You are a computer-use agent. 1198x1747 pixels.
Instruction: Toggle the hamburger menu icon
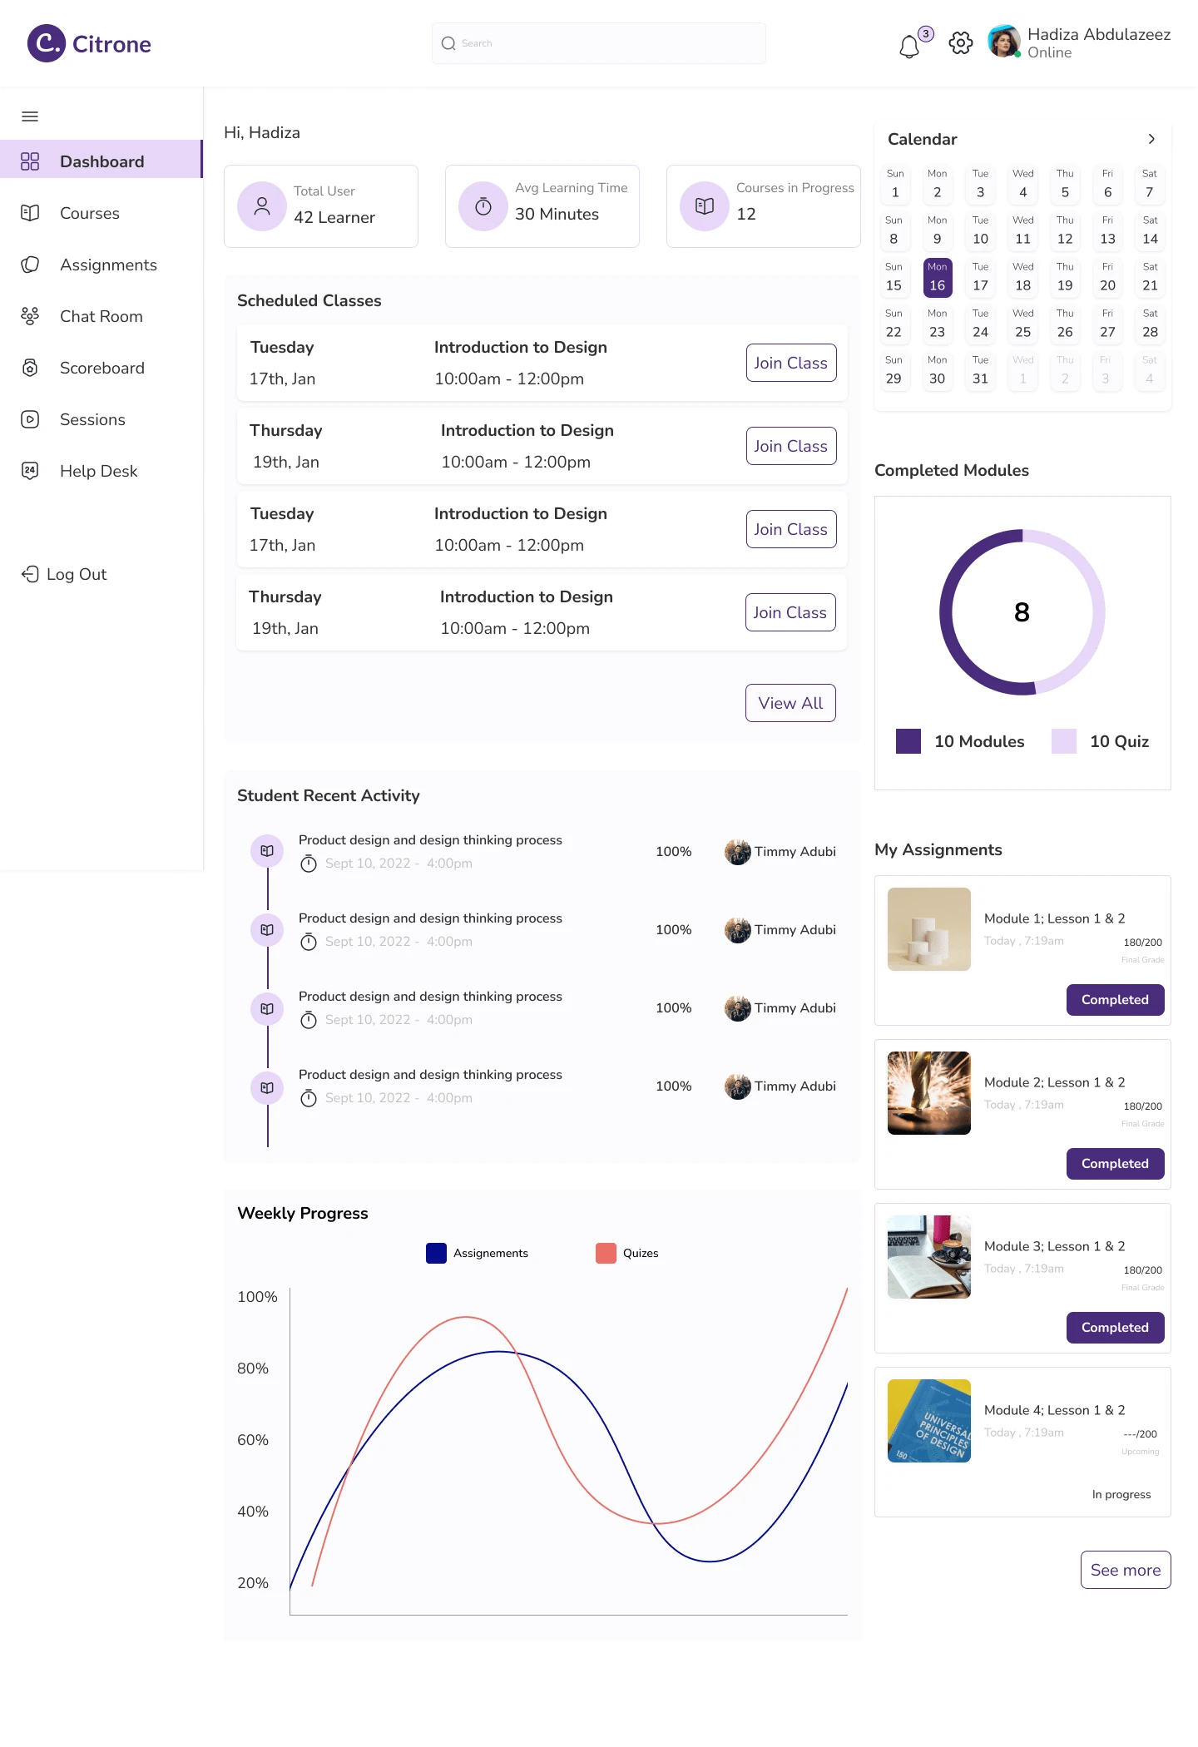30,116
